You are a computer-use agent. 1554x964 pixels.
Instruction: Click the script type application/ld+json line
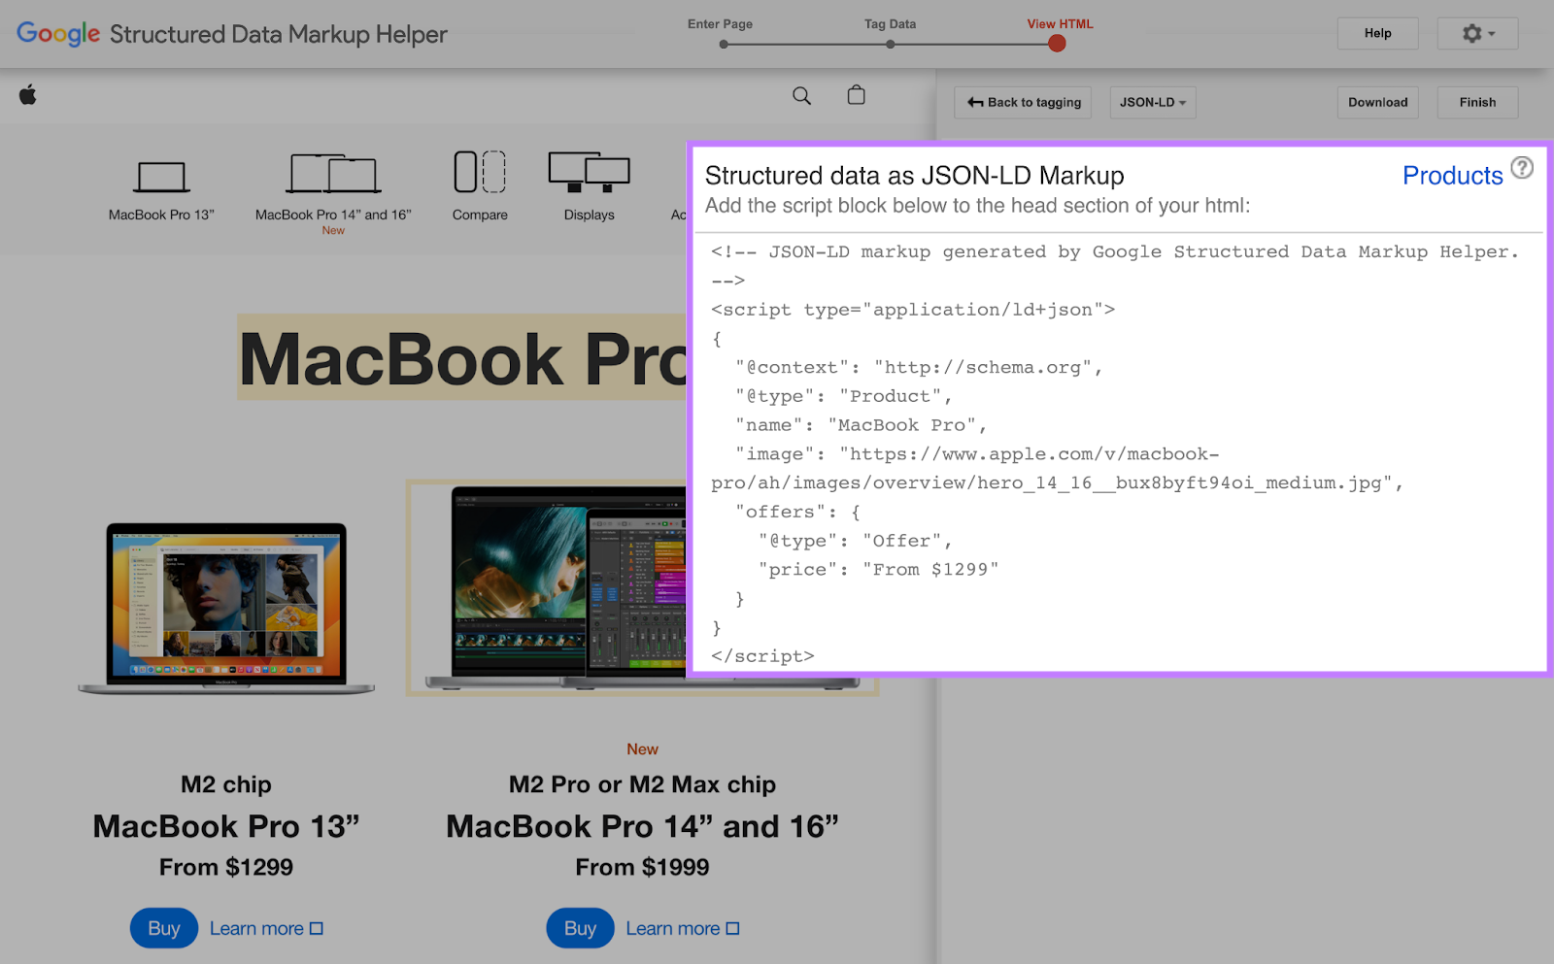coord(913,310)
